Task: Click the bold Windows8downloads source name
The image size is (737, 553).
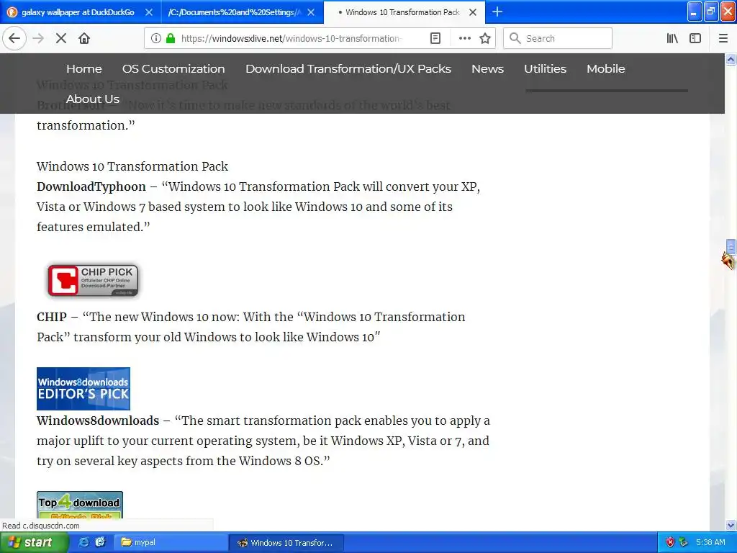Action: point(98,421)
